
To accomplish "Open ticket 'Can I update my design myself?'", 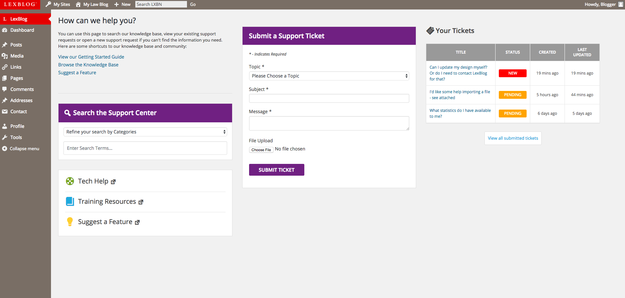I will click(458, 73).
